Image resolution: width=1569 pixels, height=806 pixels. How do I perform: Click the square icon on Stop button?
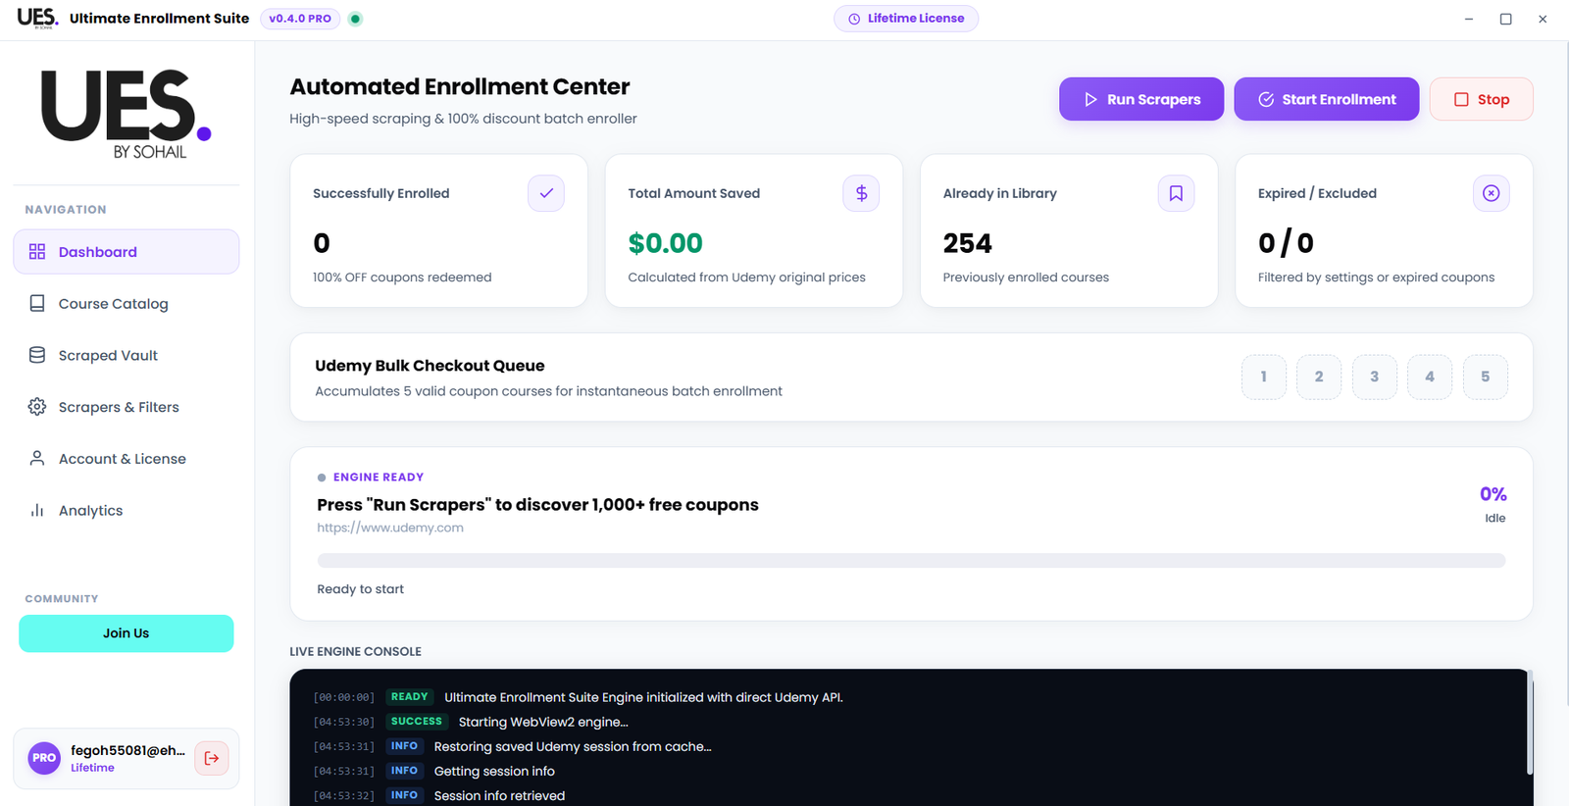click(x=1461, y=99)
